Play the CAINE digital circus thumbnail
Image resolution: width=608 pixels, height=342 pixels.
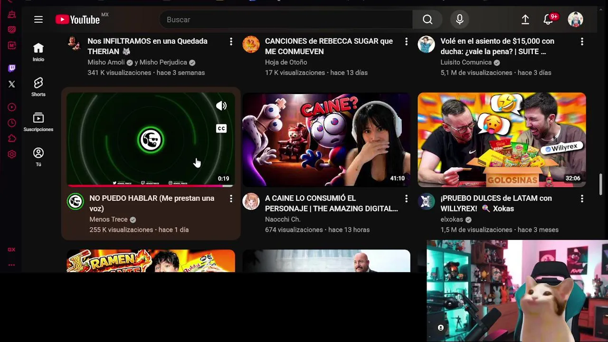tap(326, 140)
